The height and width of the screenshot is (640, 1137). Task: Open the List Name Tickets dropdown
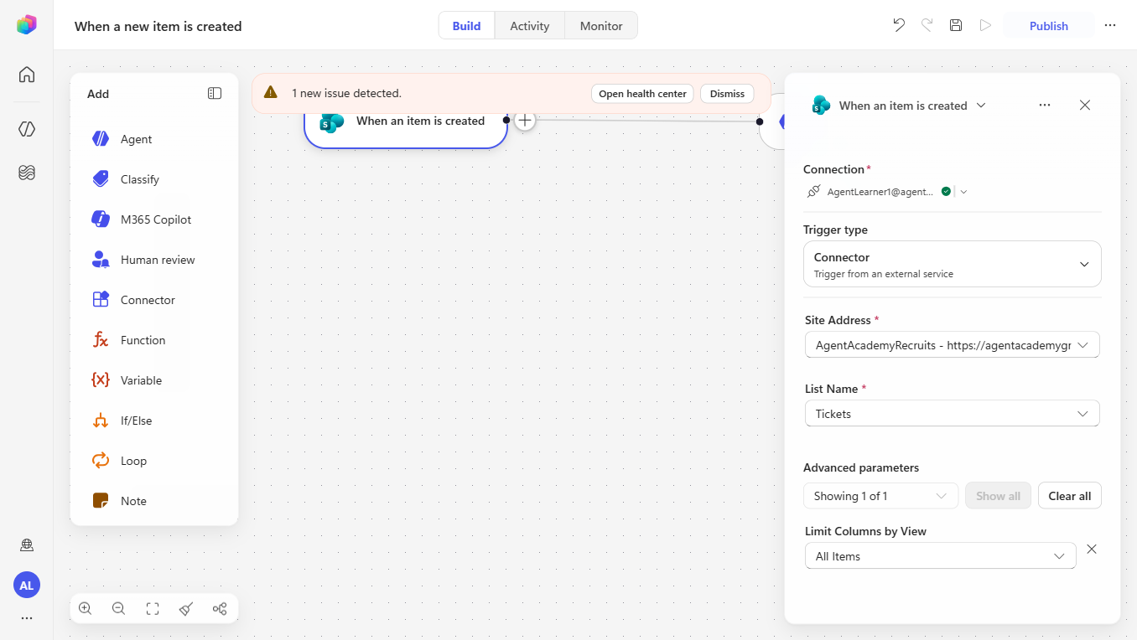click(x=953, y=414)
